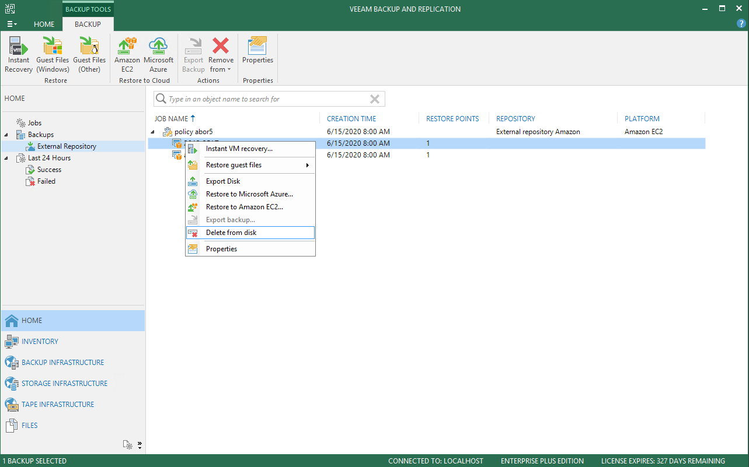The width and height of the screenshot is (749, 467).
Task: Click the navigation pane options gear icon
Action: [128, 445]
